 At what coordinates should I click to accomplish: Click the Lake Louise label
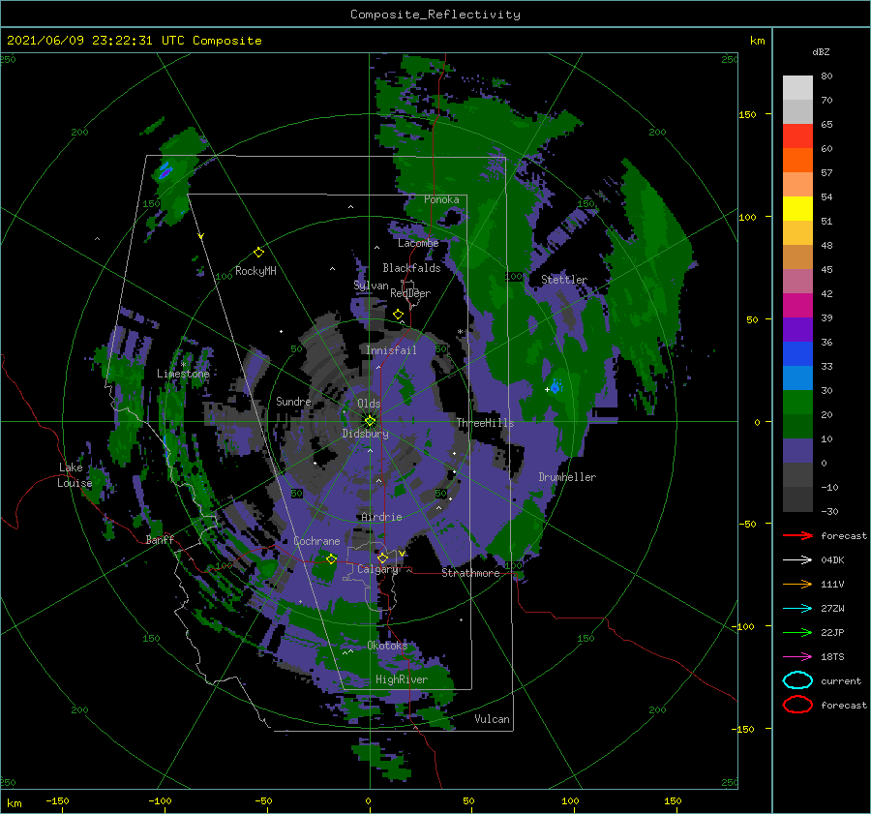(x=75, y=475)
